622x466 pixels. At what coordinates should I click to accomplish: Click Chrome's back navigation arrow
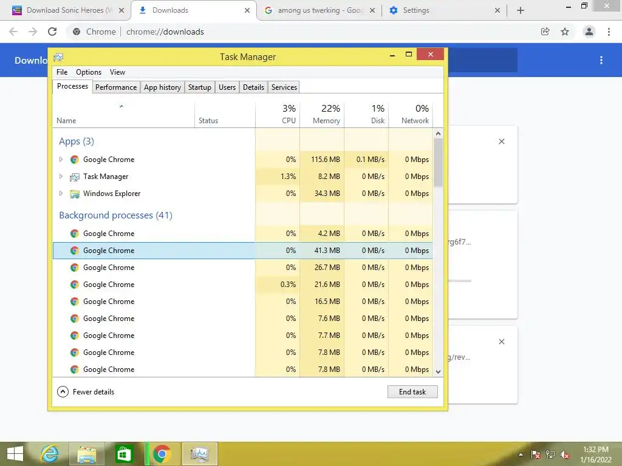click(x=13, y=32)
